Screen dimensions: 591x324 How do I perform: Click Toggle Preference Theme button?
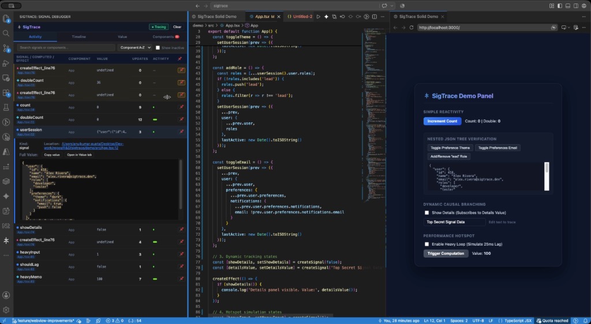coord(450,148)
